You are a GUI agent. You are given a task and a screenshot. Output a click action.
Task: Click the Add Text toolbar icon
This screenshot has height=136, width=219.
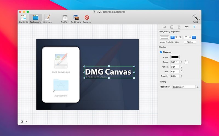(x=65, y=18)
